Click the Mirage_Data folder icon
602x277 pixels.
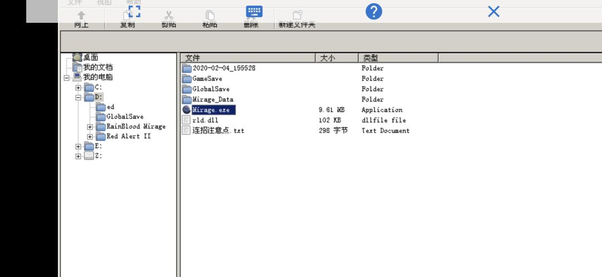(x=187, y=99)
